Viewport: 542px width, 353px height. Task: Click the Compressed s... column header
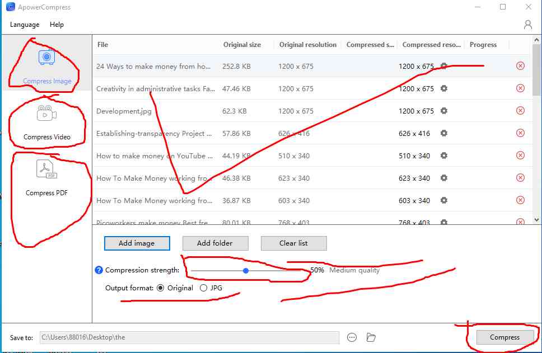pyautogui.click(x=370, y=45)
